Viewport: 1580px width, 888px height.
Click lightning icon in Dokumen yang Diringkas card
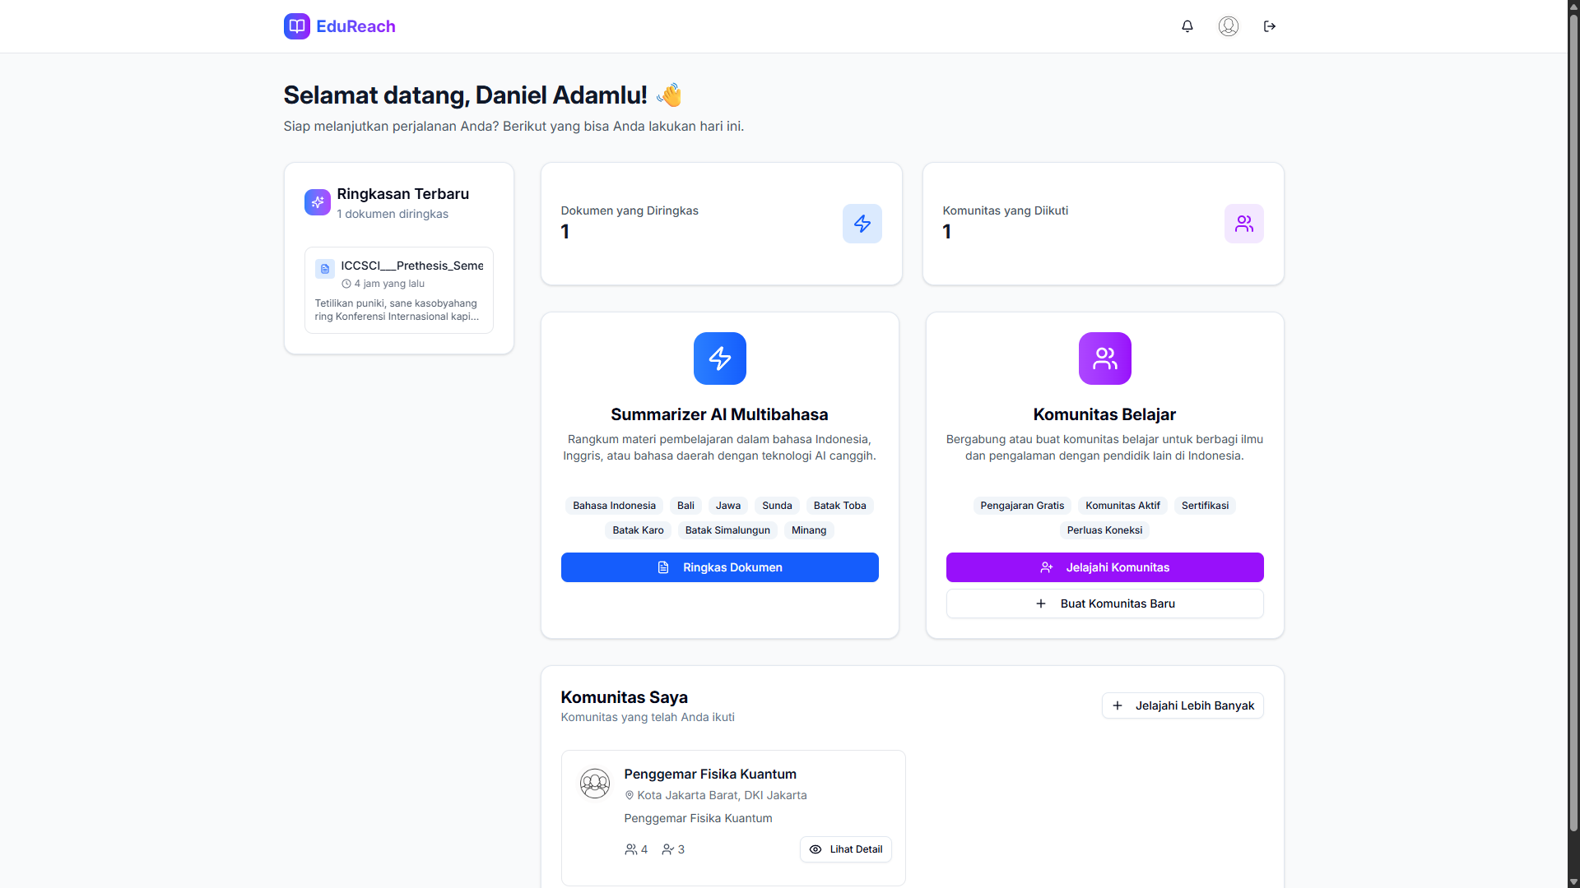(x=862, y=224)
